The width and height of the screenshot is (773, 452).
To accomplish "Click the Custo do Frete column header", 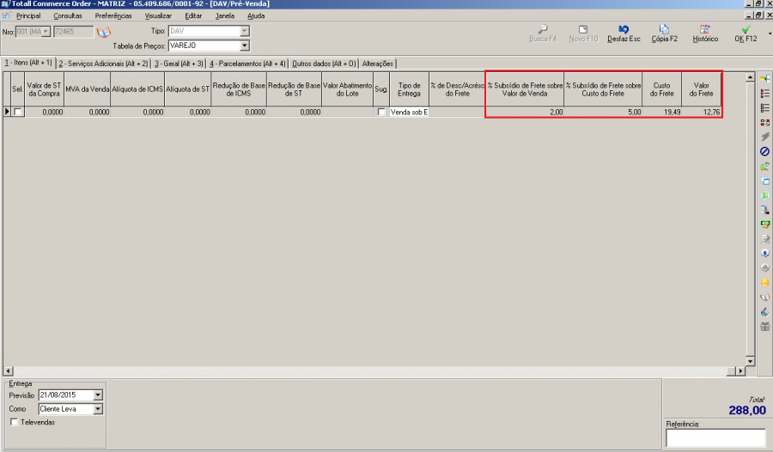I will click(x=661, y=89).
